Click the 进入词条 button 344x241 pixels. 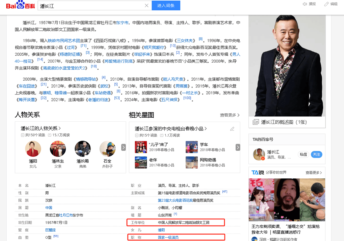[166, 5]
